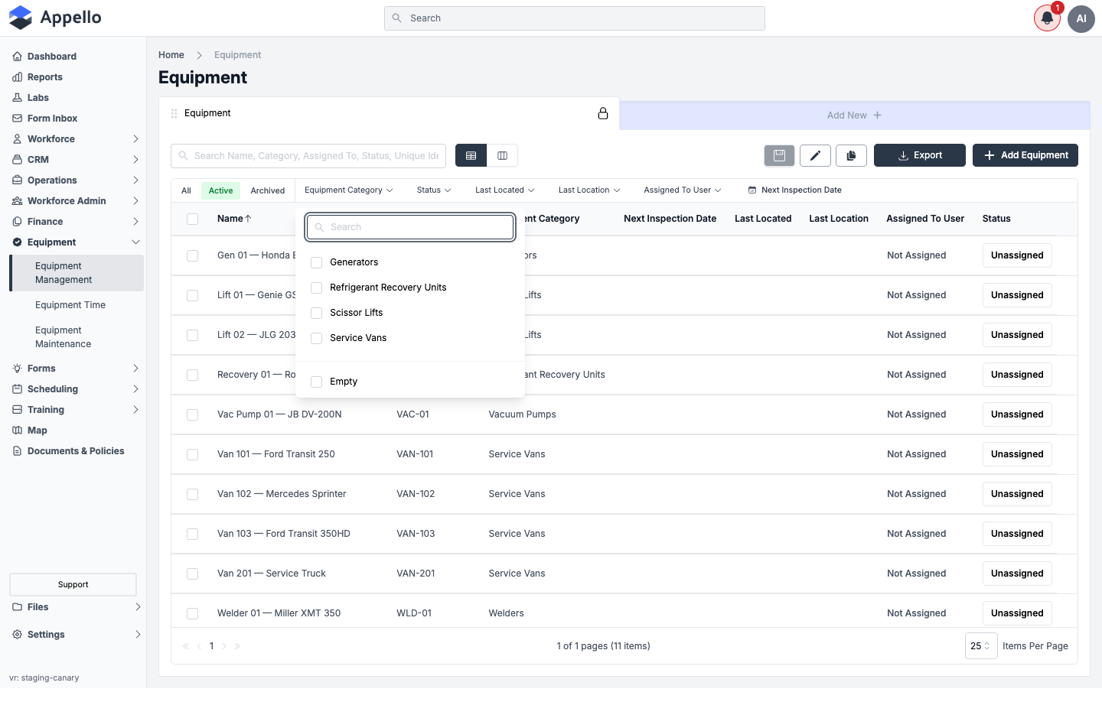
Task: Select the Archived tab
Action: 268,191
